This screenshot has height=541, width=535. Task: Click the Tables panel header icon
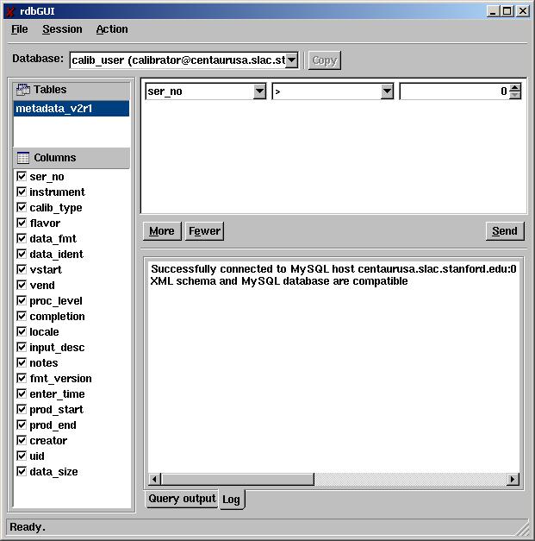click(x=23, y=90)
